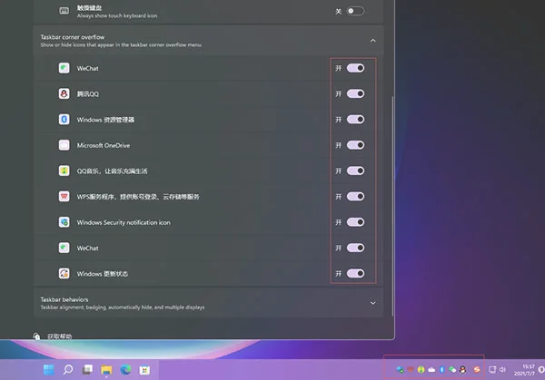Turn on the 触摸键盘 touch keyboard toggle
The width and height of the screenshot is (545, 380).
pyautogui.click(x=355, y=11)
